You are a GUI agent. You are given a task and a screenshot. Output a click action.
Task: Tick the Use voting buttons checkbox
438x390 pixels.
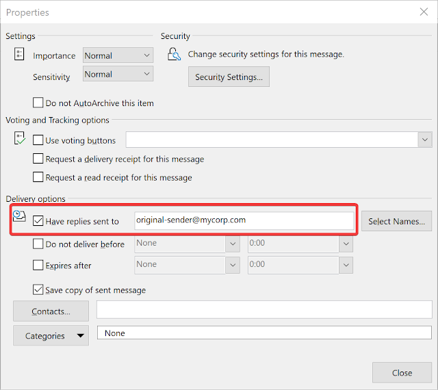click(38, 140)
